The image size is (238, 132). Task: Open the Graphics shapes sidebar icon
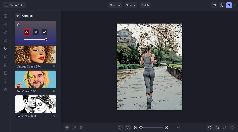click(x=5, y=65)
